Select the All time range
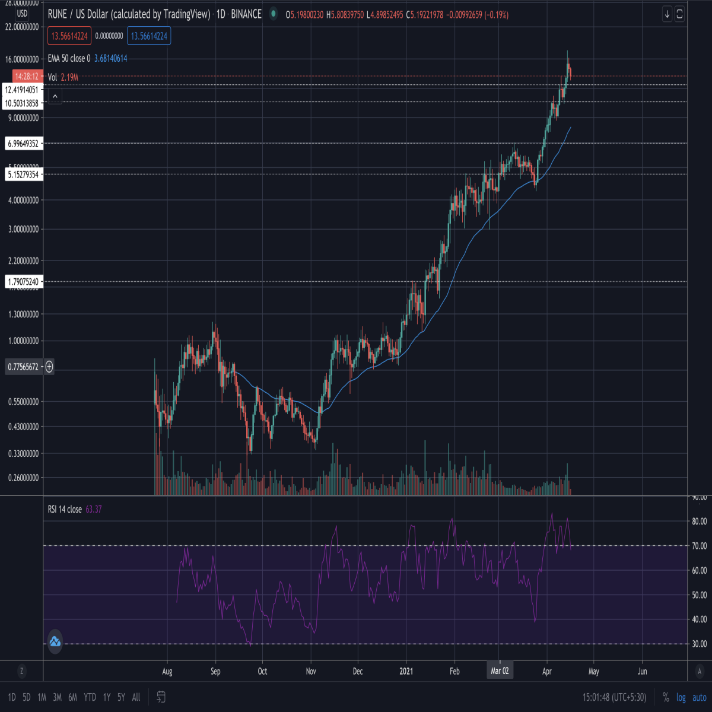The height and width of the screenshot is (712, 712). (x=136, y=697)
